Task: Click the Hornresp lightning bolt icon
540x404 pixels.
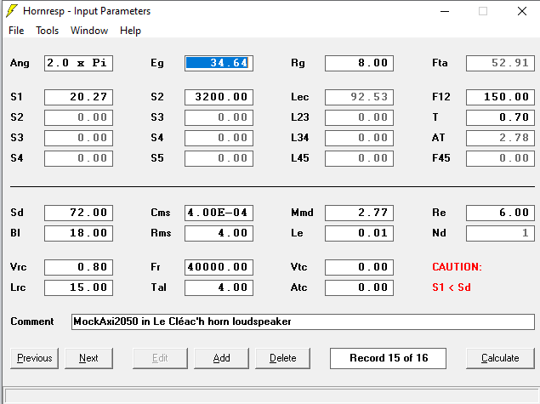Action: [x=11, y=11]
